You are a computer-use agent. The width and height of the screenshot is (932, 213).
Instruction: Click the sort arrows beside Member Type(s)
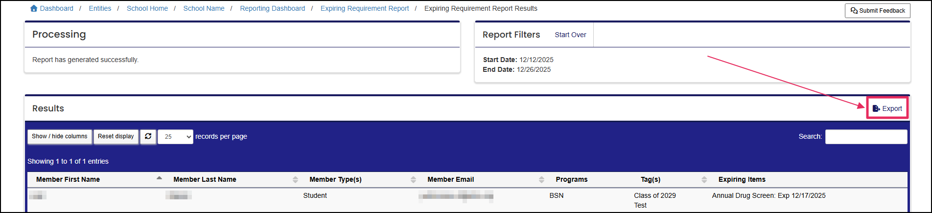[413, 179]
